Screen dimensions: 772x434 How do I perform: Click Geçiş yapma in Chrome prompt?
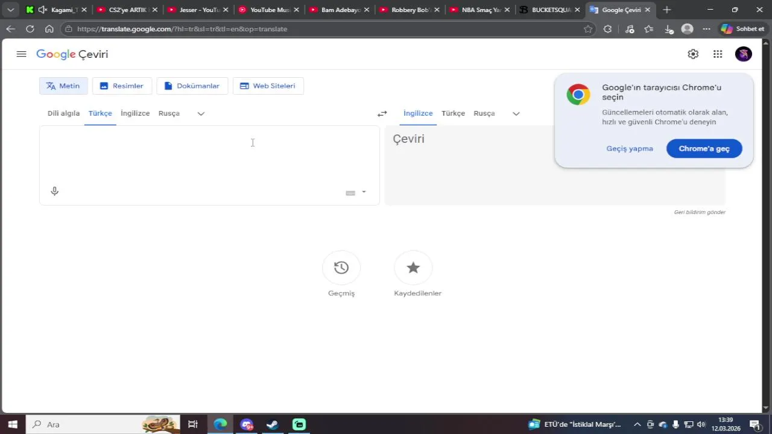tap(630, 148)
